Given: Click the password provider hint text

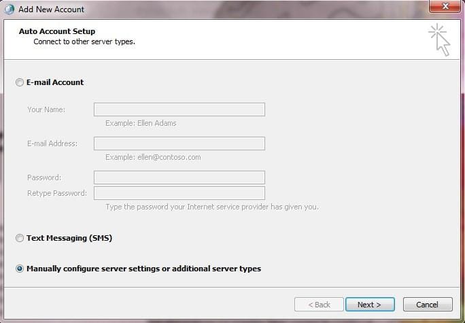Looking at the screenshot, I should pyautogui.click(x=212, y=207).
